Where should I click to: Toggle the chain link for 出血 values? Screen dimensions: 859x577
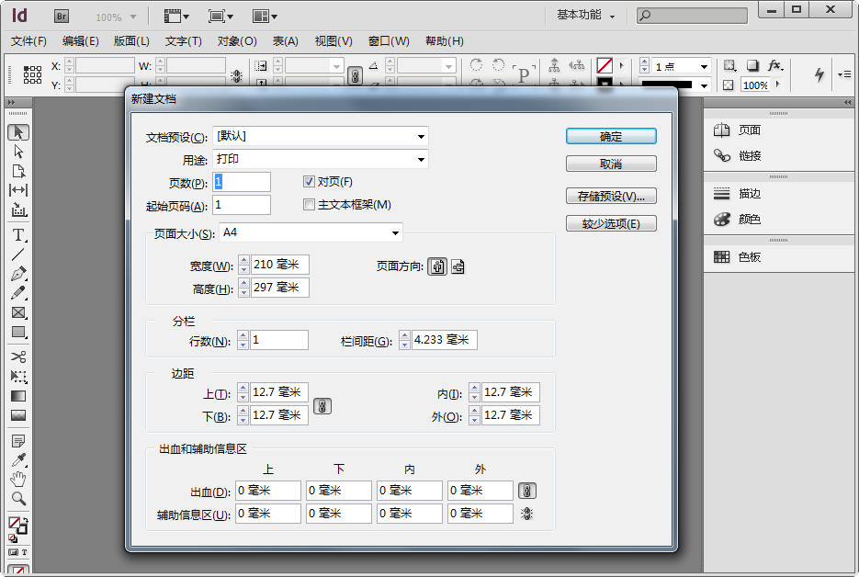click(x=526, y=490)
